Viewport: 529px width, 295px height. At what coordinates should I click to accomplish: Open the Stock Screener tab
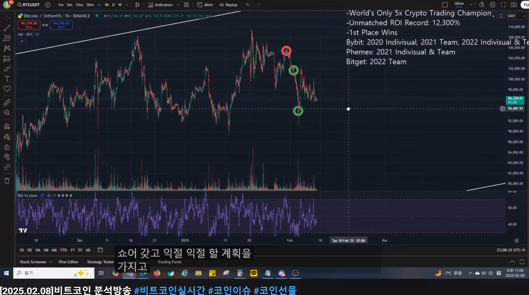point(33,262)
